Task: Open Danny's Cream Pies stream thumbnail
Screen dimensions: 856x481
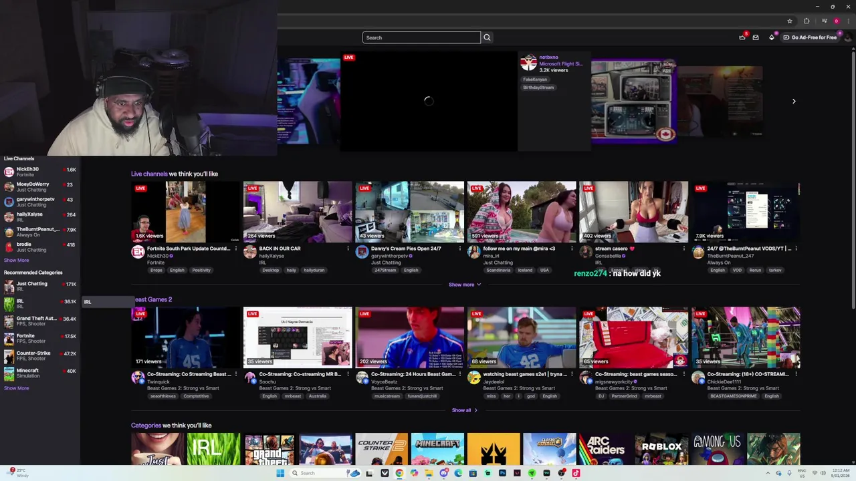Action: coord(409,211)
